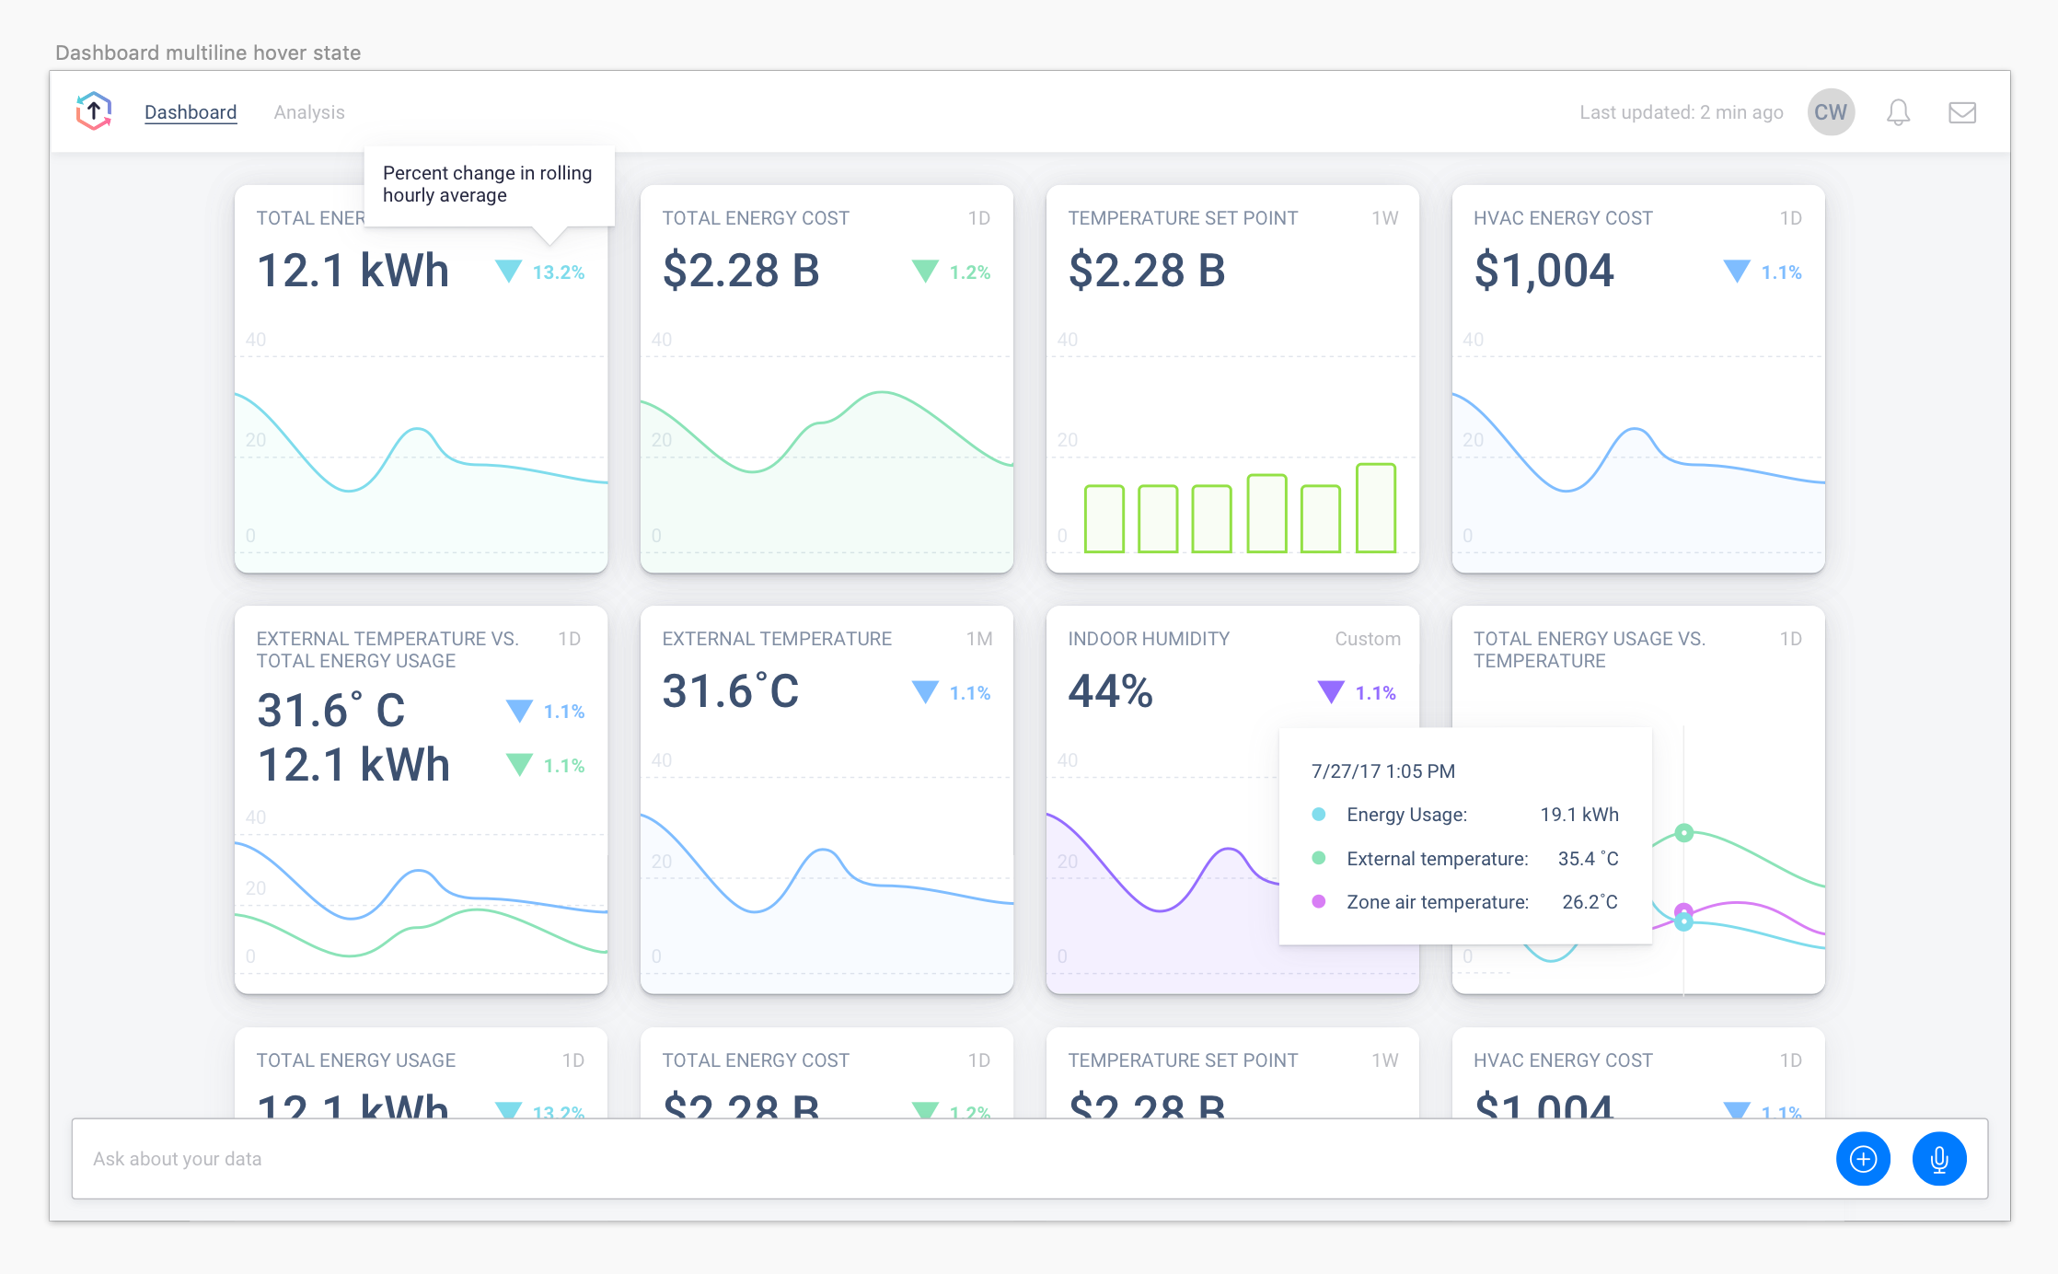Image resolution: width=2058 pixels, height=1274 pixels.
Task: Click the 19.1 kWh tooltip value
Action: point(1579,815)
